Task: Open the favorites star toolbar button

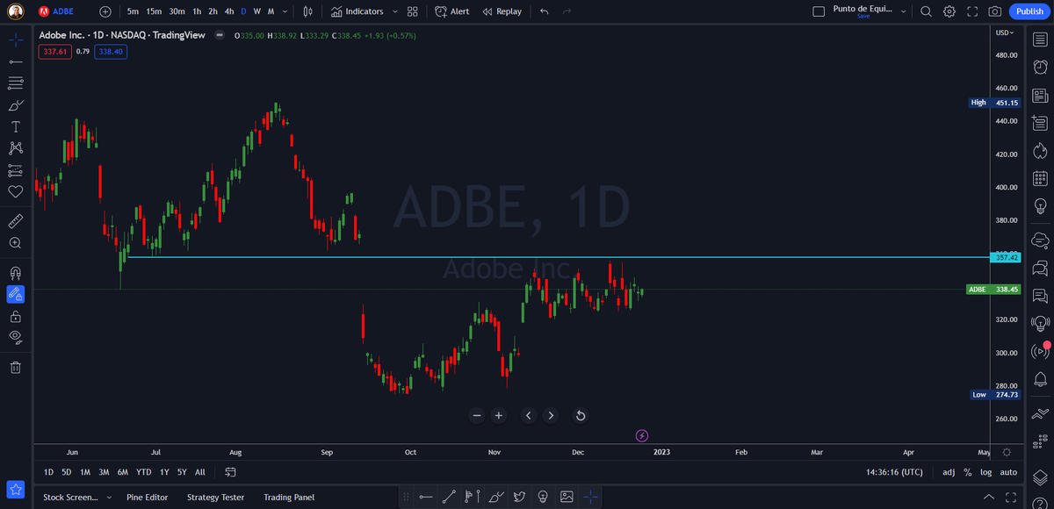Action: point(16,489)
